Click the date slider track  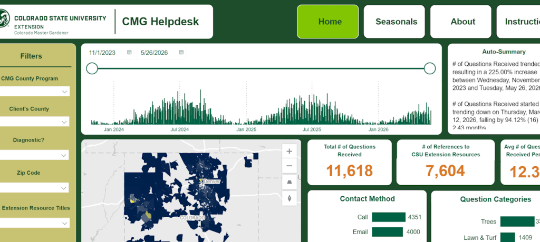(261, 68)
